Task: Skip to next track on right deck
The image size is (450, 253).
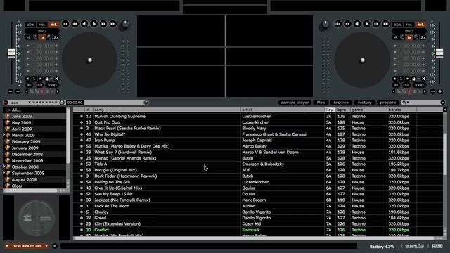Action: (386, 24)
